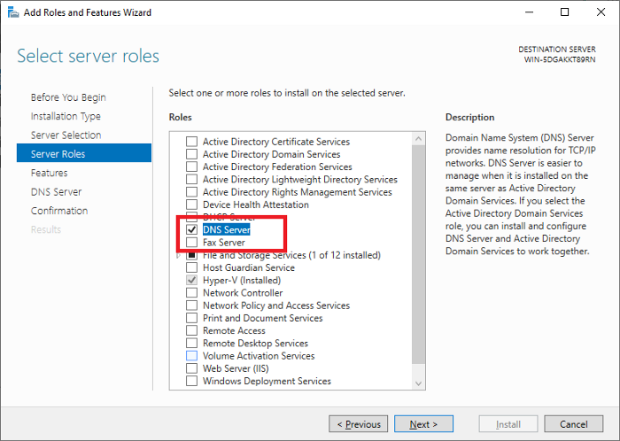The height and width of the screenshot is (441, 620).
Task: Click the Cancel button
Action: [574, 424]
